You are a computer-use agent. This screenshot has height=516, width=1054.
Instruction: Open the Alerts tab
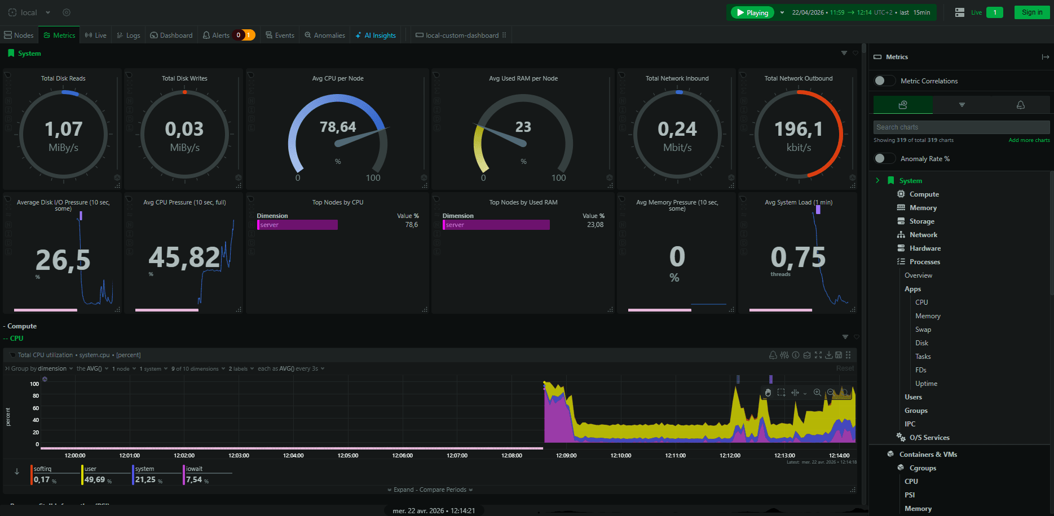(x=228, y=35)
